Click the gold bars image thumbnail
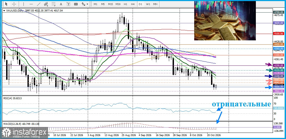The height and width of the screenshot is (139, 286). (225, 21)
